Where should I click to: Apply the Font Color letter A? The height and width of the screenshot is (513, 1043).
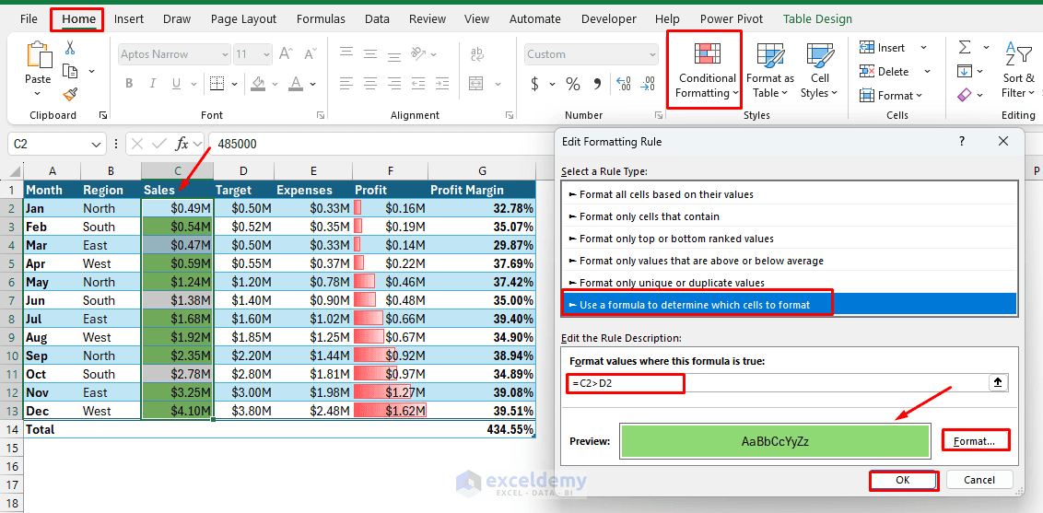(296, 84)
